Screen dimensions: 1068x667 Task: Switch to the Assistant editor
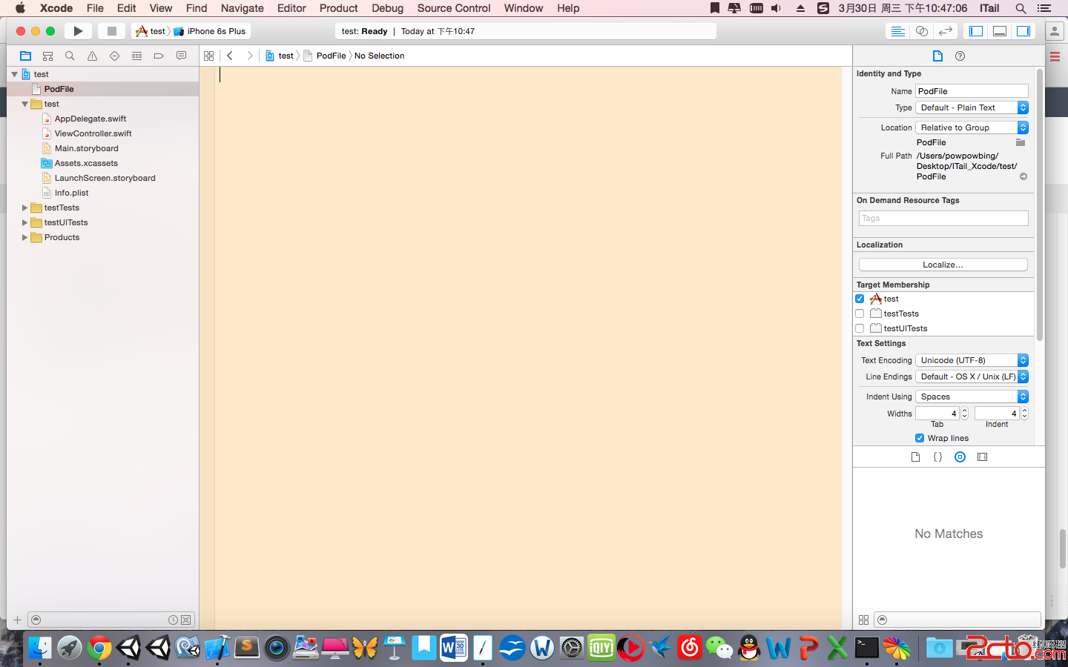[921, 31]
